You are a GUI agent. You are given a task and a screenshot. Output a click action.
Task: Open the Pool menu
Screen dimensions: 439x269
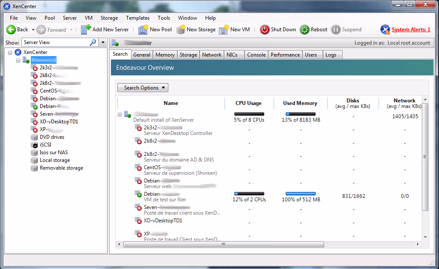pos(50,18)
